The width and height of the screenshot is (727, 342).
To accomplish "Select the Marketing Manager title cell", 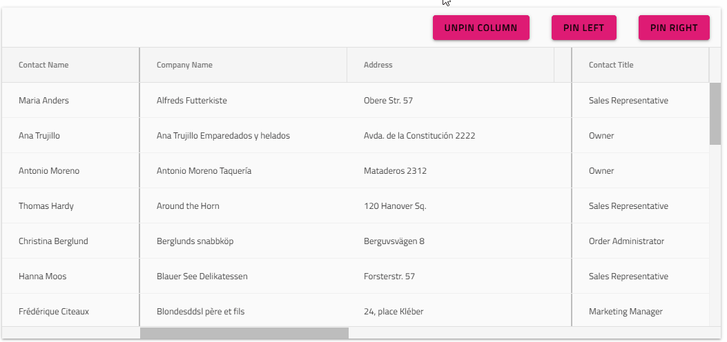I will click(626, 312).
